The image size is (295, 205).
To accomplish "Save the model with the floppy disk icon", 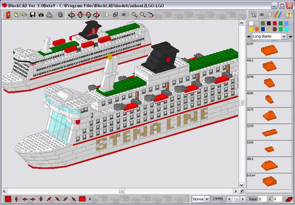I will pyautogui.click(x=33, y=15).
